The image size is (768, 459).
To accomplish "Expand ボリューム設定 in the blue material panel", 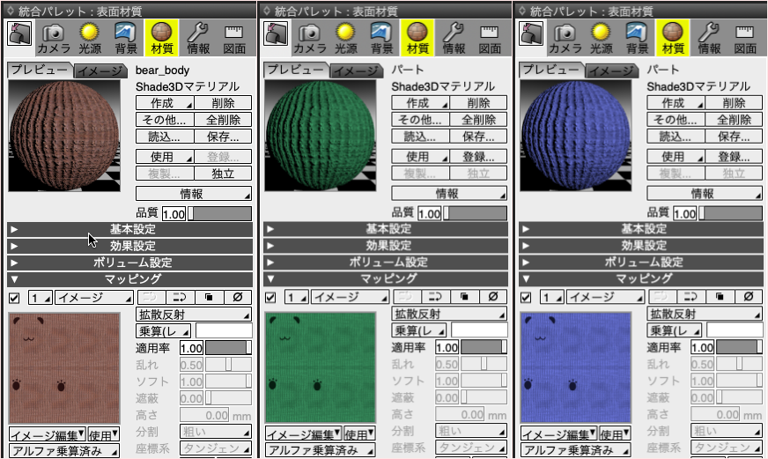I will point(642,262).
